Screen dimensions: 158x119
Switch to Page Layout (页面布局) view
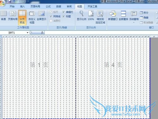pos(13,16)
